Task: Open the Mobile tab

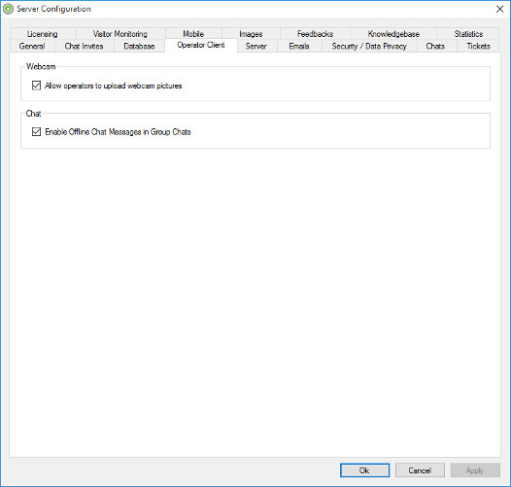Action: 193,34
